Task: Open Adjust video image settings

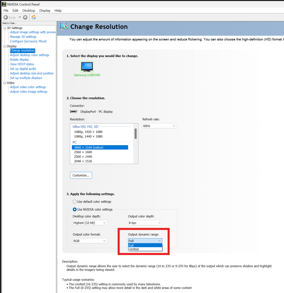Action: (29, 92)
